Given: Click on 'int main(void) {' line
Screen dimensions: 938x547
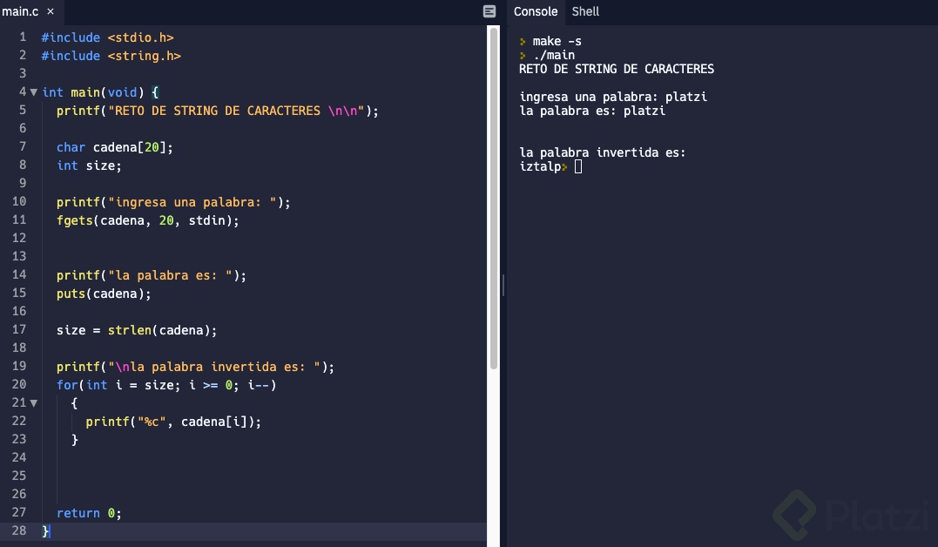Looking at the screenshot, I should (100, 92).
